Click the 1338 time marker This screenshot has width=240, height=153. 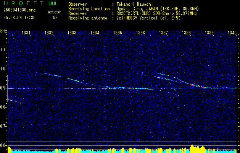[186, 33]
